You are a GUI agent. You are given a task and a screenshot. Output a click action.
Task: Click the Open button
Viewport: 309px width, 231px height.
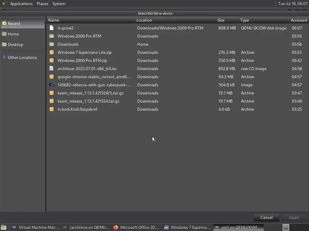pos(294,217)
